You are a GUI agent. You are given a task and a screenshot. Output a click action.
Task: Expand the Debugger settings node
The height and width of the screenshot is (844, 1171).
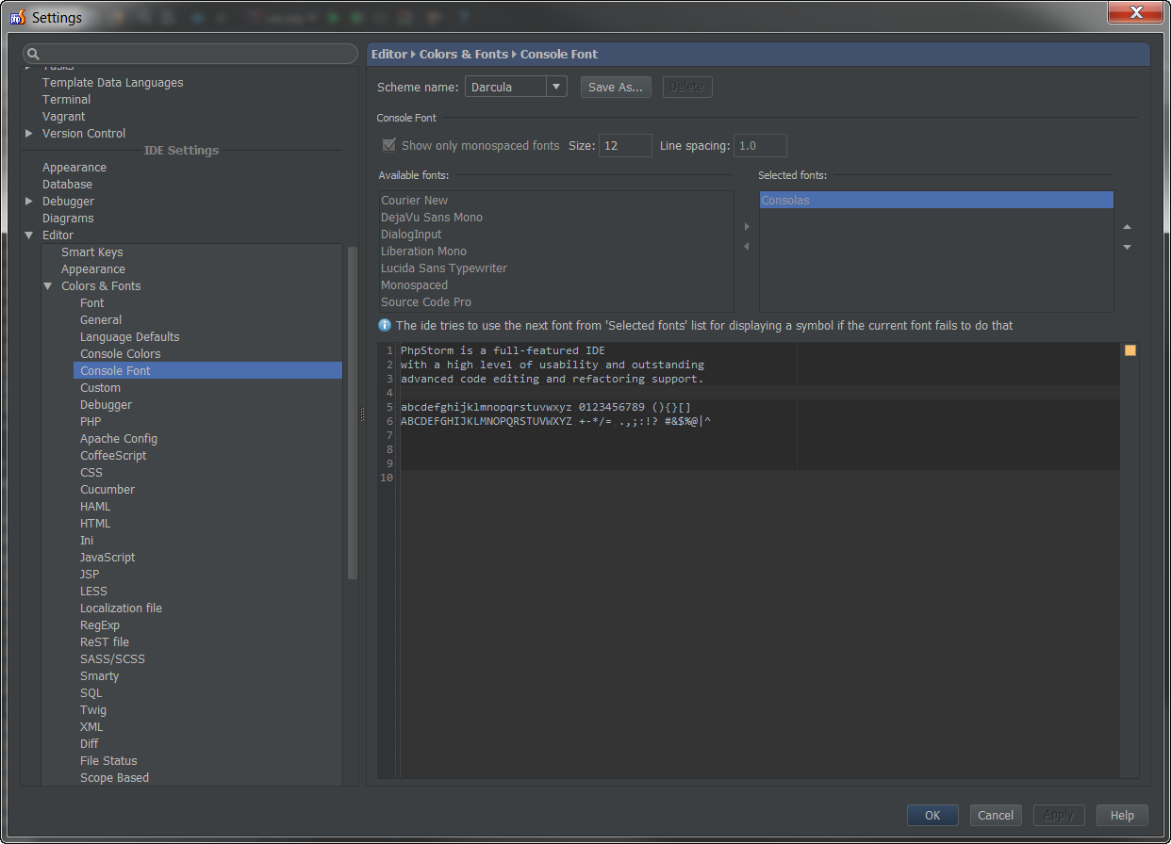(29, 202)
